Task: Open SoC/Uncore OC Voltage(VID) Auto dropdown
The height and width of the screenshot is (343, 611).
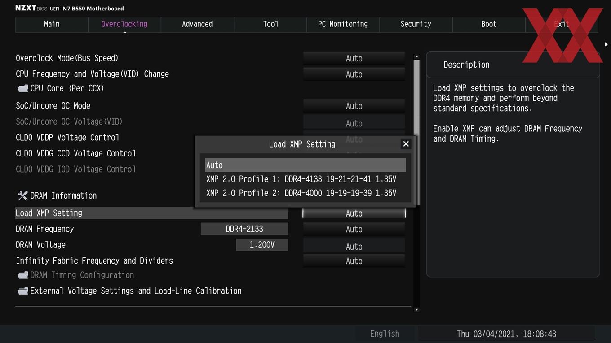Action: coord(354,123)
